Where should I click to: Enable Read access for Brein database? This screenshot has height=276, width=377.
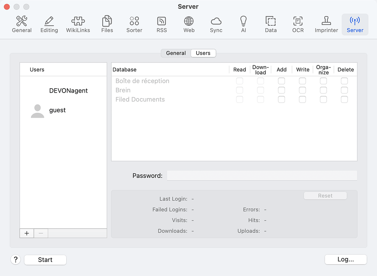pyautogui.click(x=240, y=90)
